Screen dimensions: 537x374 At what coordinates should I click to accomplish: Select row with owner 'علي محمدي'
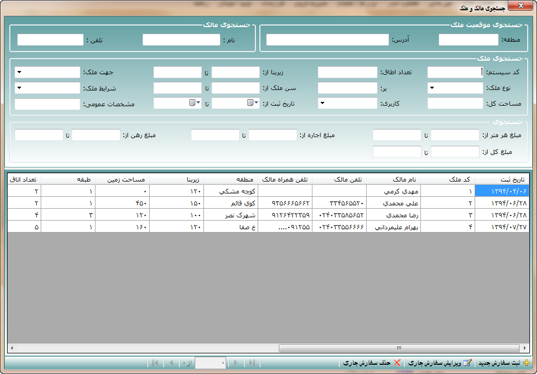(x=393, y=203)
